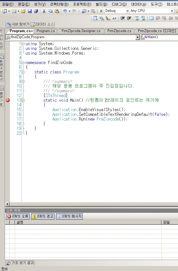Collapse the summary comment on line 9

(x=23, y=81)
